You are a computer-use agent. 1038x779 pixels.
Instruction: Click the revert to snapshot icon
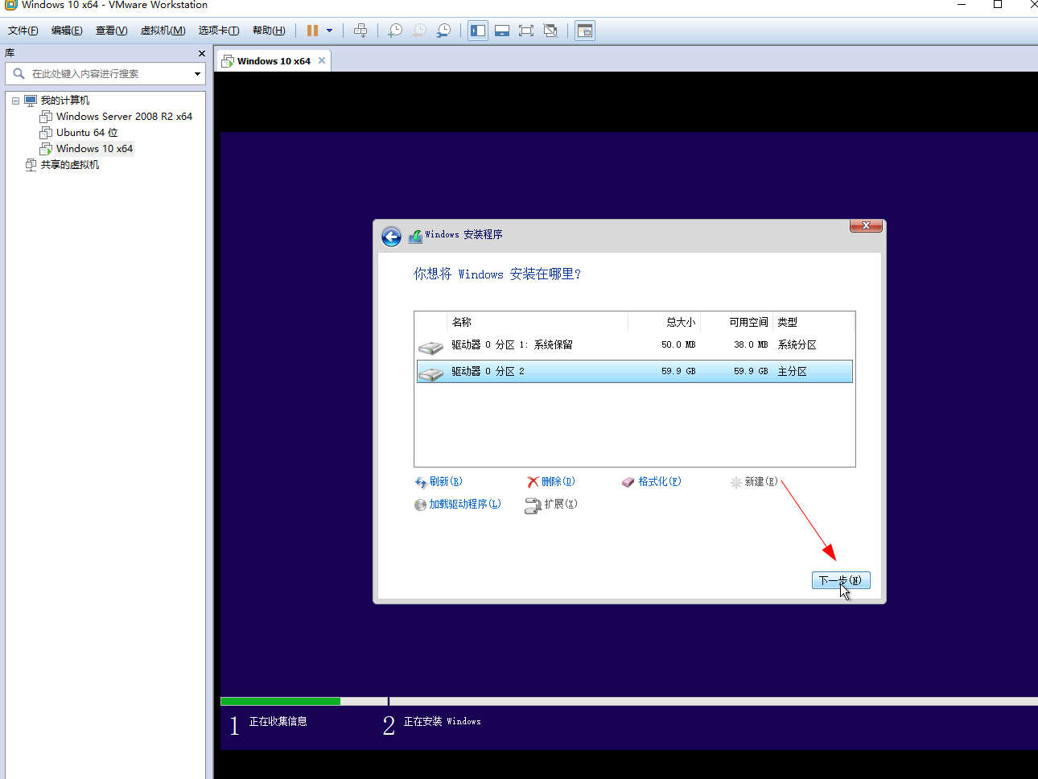[x=419, y=31]
